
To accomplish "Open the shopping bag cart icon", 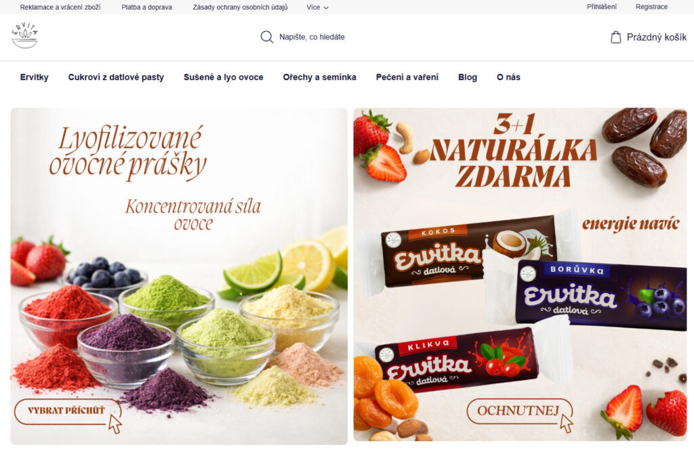I will [x=615, y=37].
